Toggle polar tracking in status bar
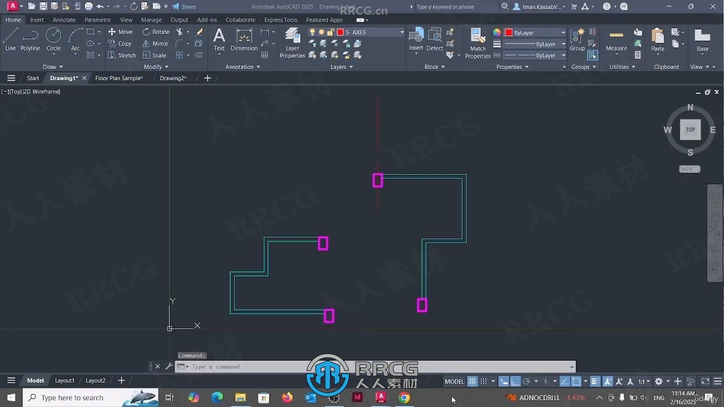This screenshot has height=407, width=724. 526,382
